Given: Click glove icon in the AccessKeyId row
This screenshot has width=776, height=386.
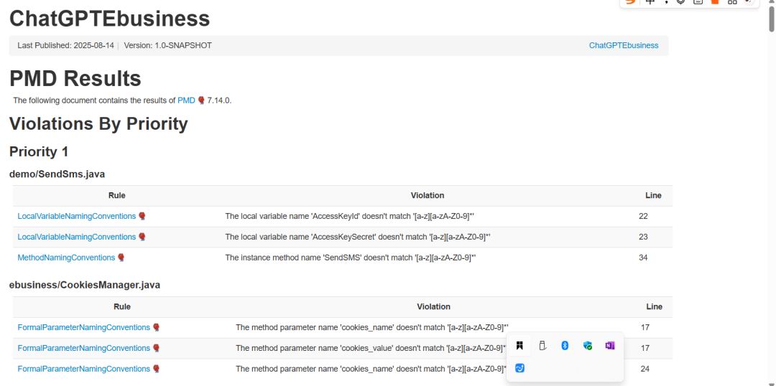Looking at the screenshot, I should point(142,216).
